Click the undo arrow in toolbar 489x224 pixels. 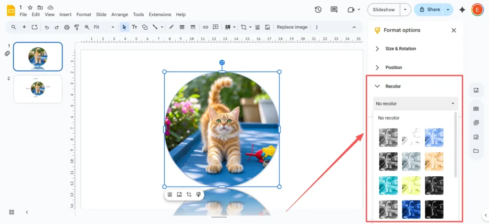click(x=47, y=27)
